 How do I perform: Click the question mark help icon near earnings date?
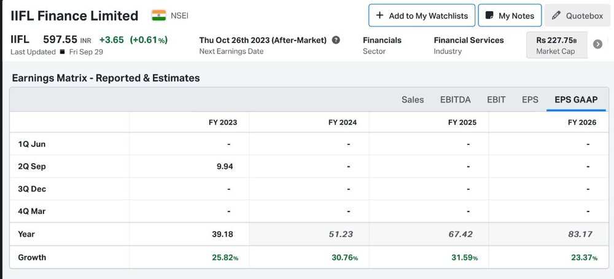[336, 40]
